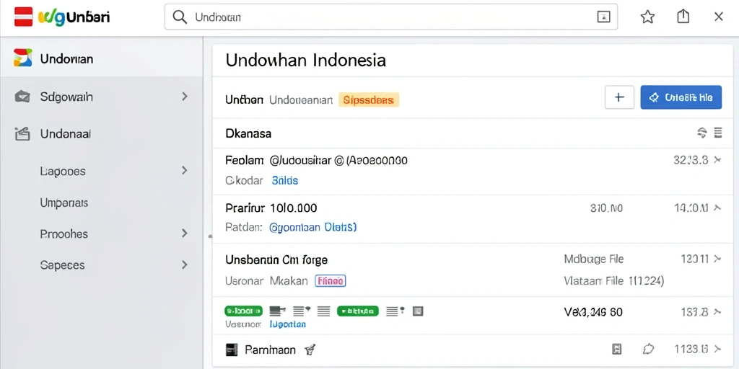
Task: Click the plain lines icon before second green badge
Action: point(324,311)
